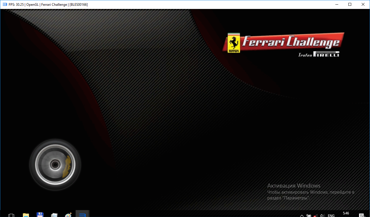Launch the floppy disk app on taskbar
The image size is (370, 217).
pyautogui.click(x=40, y=215)
